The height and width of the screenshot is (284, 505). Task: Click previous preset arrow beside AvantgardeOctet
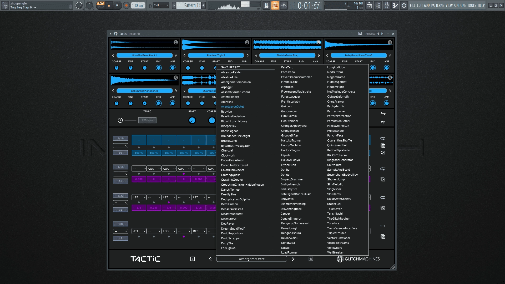coord(210,259)
